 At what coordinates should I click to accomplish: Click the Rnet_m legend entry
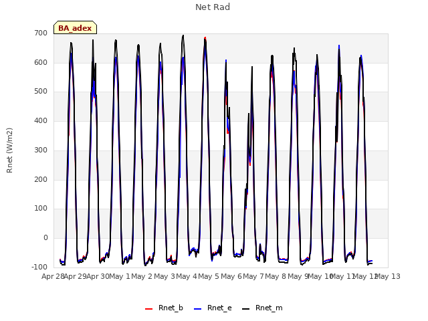click(x=262, y=308)
